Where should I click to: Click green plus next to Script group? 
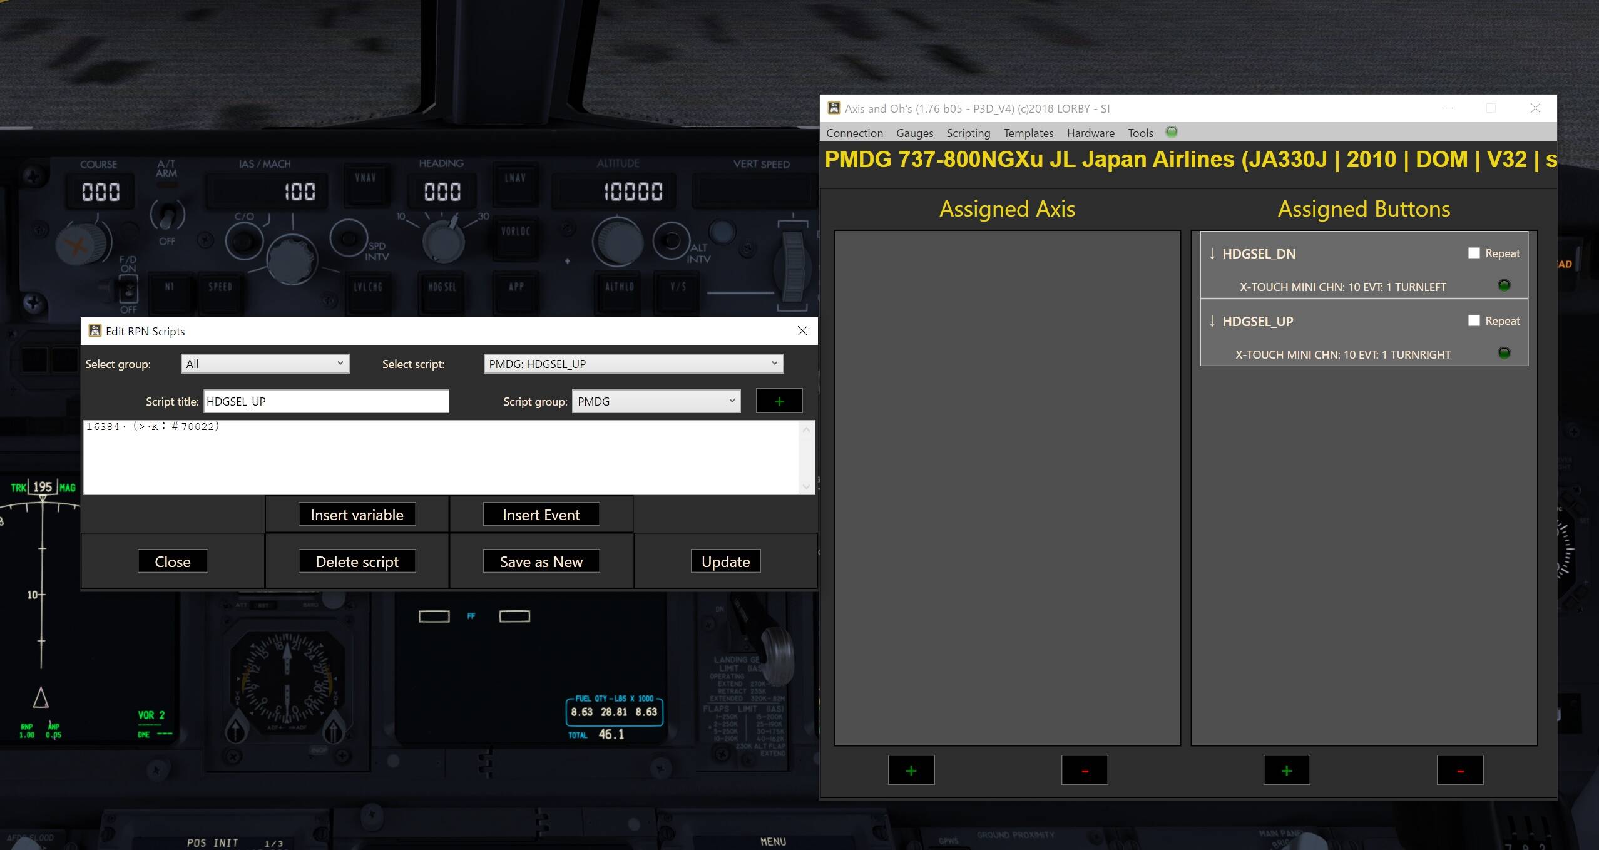coord(779,401)
